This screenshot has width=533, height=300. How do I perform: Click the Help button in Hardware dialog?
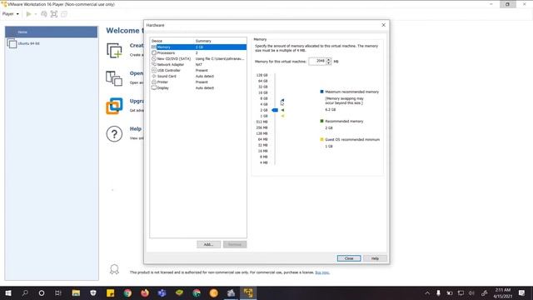[375, 258]
